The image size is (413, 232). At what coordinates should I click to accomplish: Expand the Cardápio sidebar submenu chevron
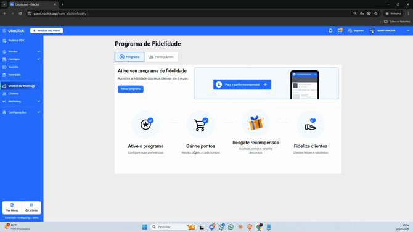point(39,59)
